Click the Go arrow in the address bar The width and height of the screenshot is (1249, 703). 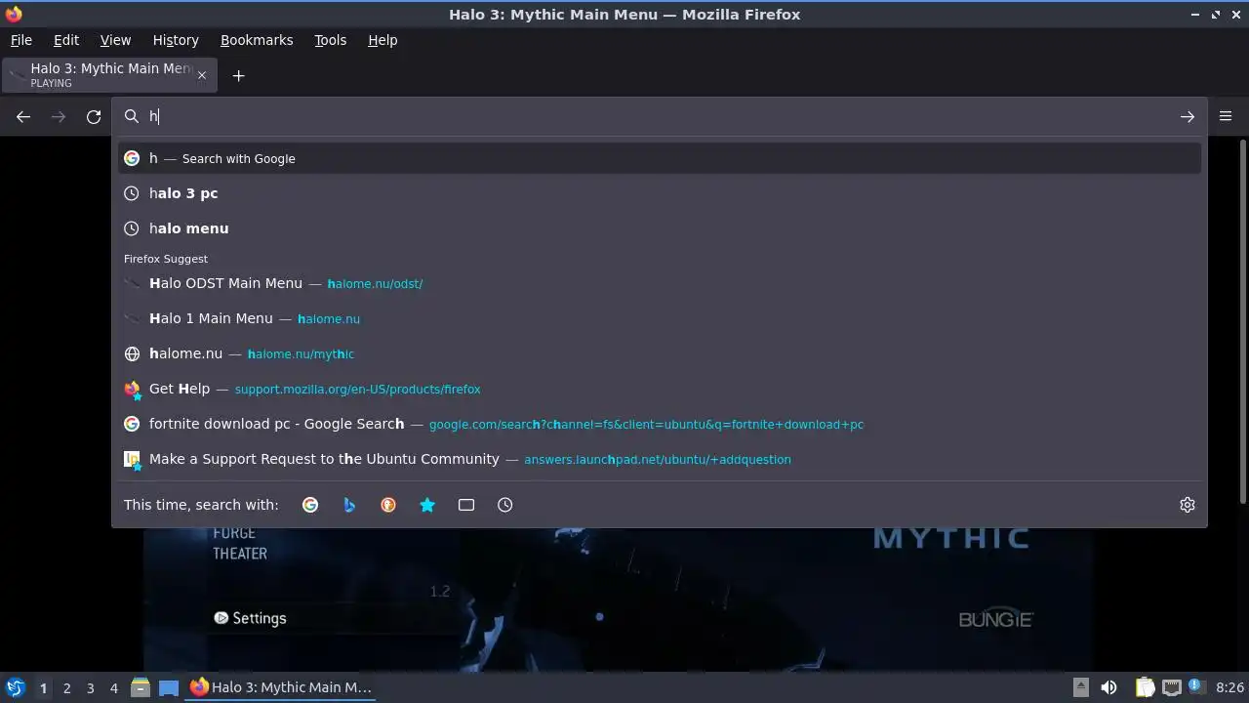1187,117
